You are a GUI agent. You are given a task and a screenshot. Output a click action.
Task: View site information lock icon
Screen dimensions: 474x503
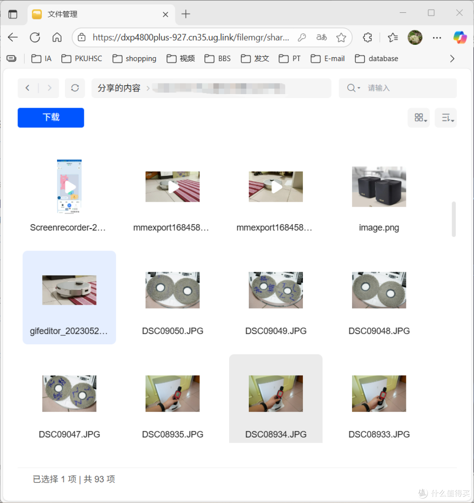point(82,37)
